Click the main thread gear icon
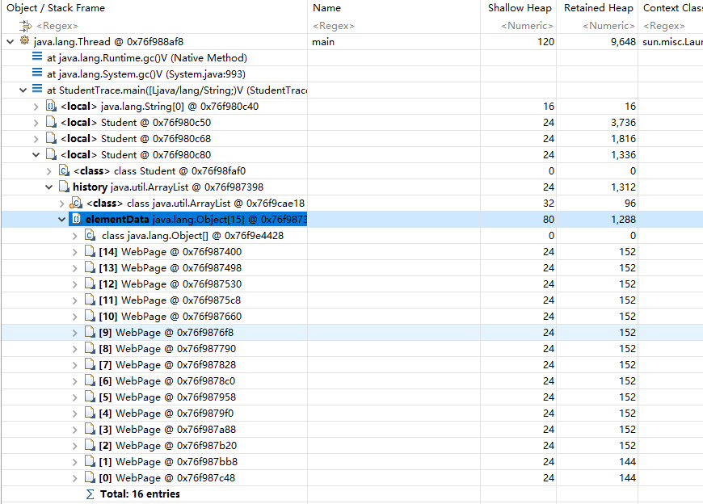 coord(25,41)
